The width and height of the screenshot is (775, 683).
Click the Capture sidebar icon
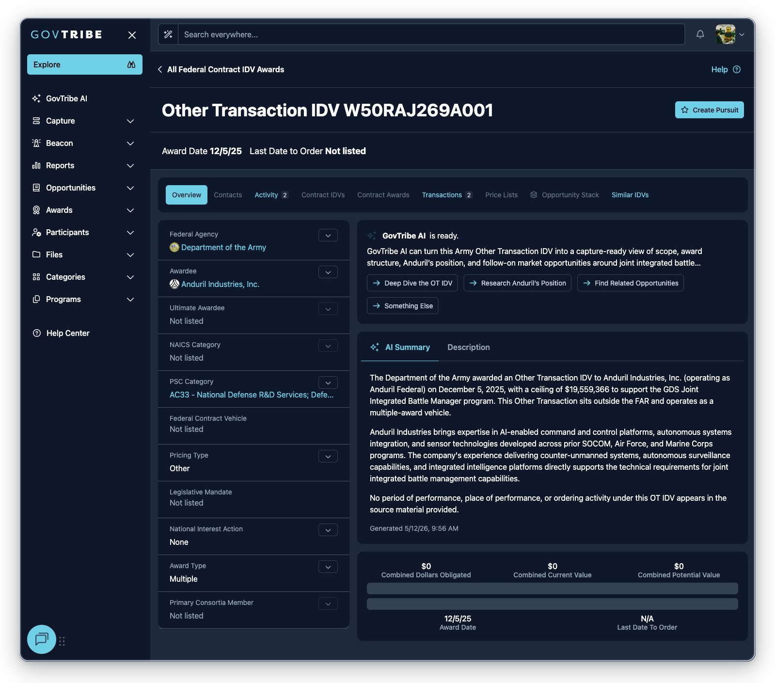click(x=36, y=121)
